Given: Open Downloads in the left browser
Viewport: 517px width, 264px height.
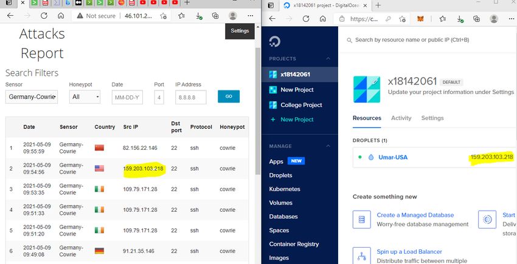Looking at the screenshot, I should click(199, 16).
